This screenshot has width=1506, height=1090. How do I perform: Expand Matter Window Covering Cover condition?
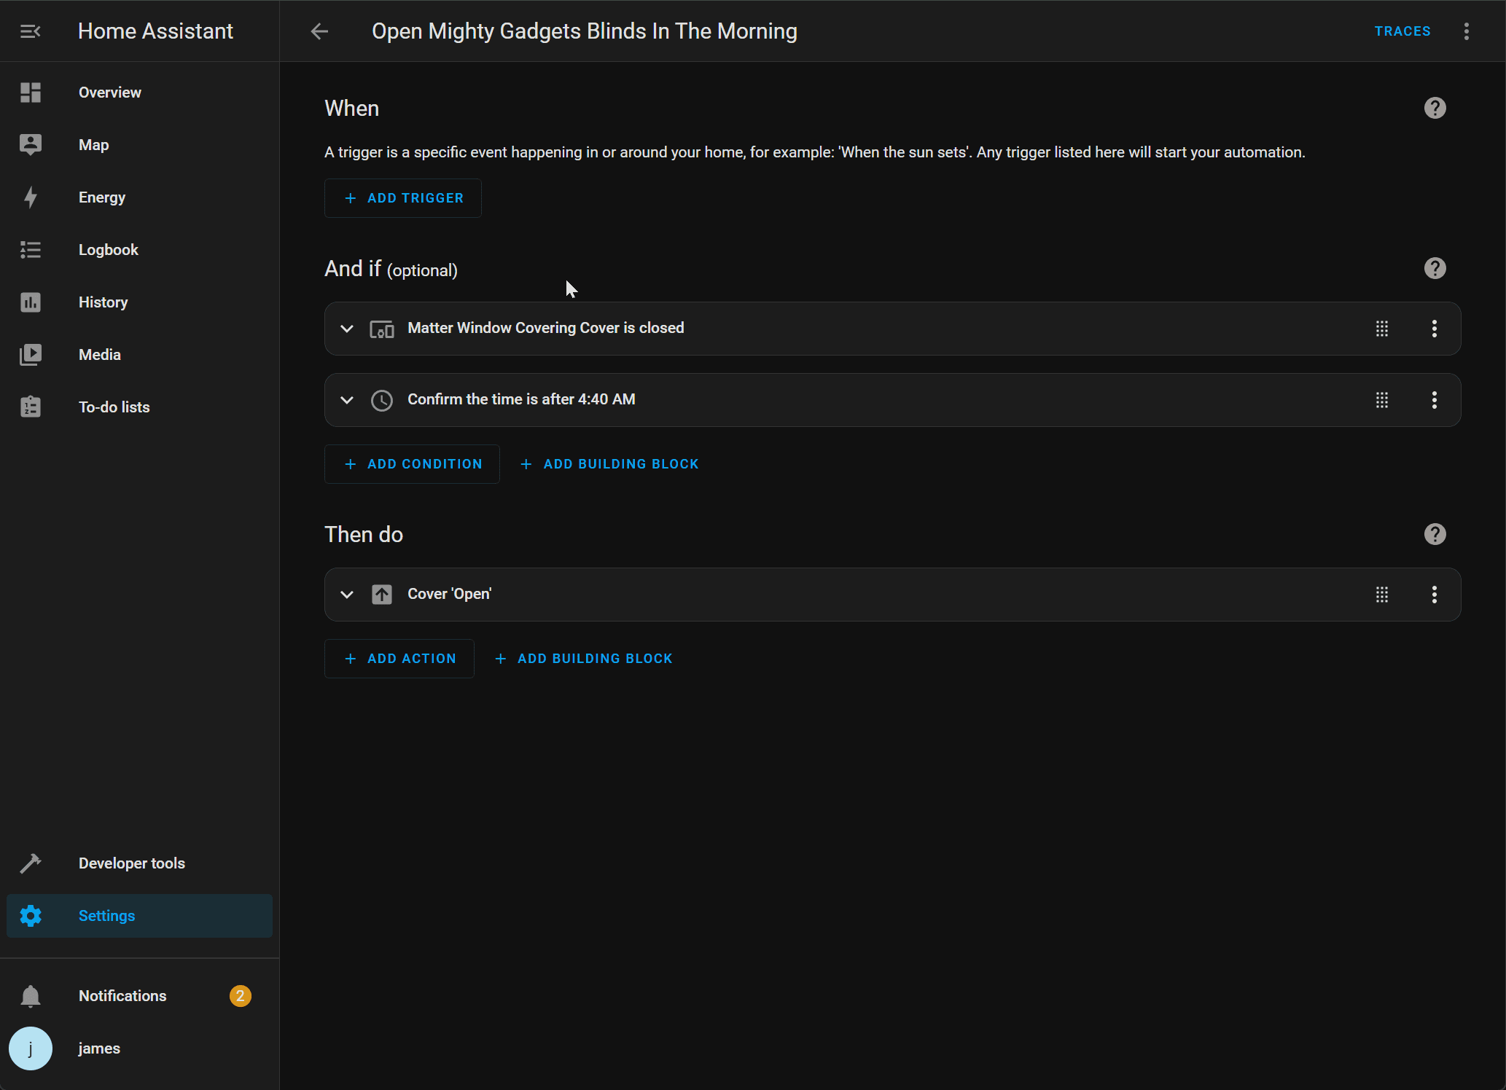tap(347, 329)
